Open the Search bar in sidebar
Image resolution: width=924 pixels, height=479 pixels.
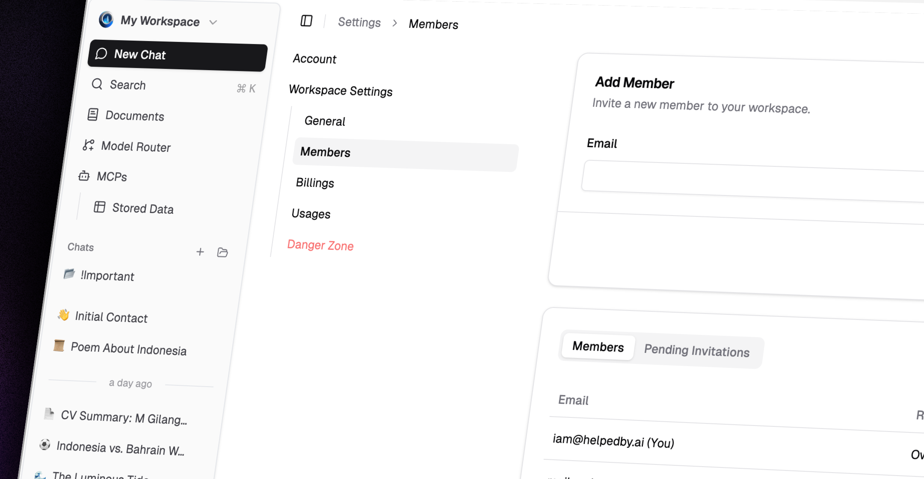171,86
